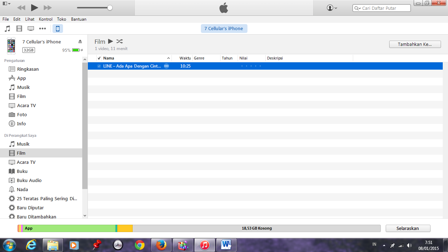Open the Music library icon

7,29
